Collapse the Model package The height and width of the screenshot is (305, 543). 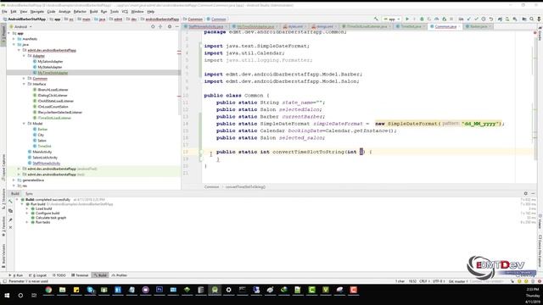(x=25, y=124)
